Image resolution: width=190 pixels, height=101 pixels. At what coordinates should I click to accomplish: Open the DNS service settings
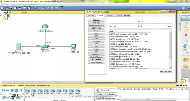tap(96, 39)
